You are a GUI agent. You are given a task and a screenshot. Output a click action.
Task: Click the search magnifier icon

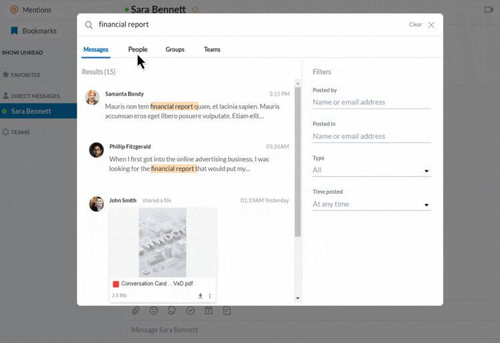coord(89,25)
